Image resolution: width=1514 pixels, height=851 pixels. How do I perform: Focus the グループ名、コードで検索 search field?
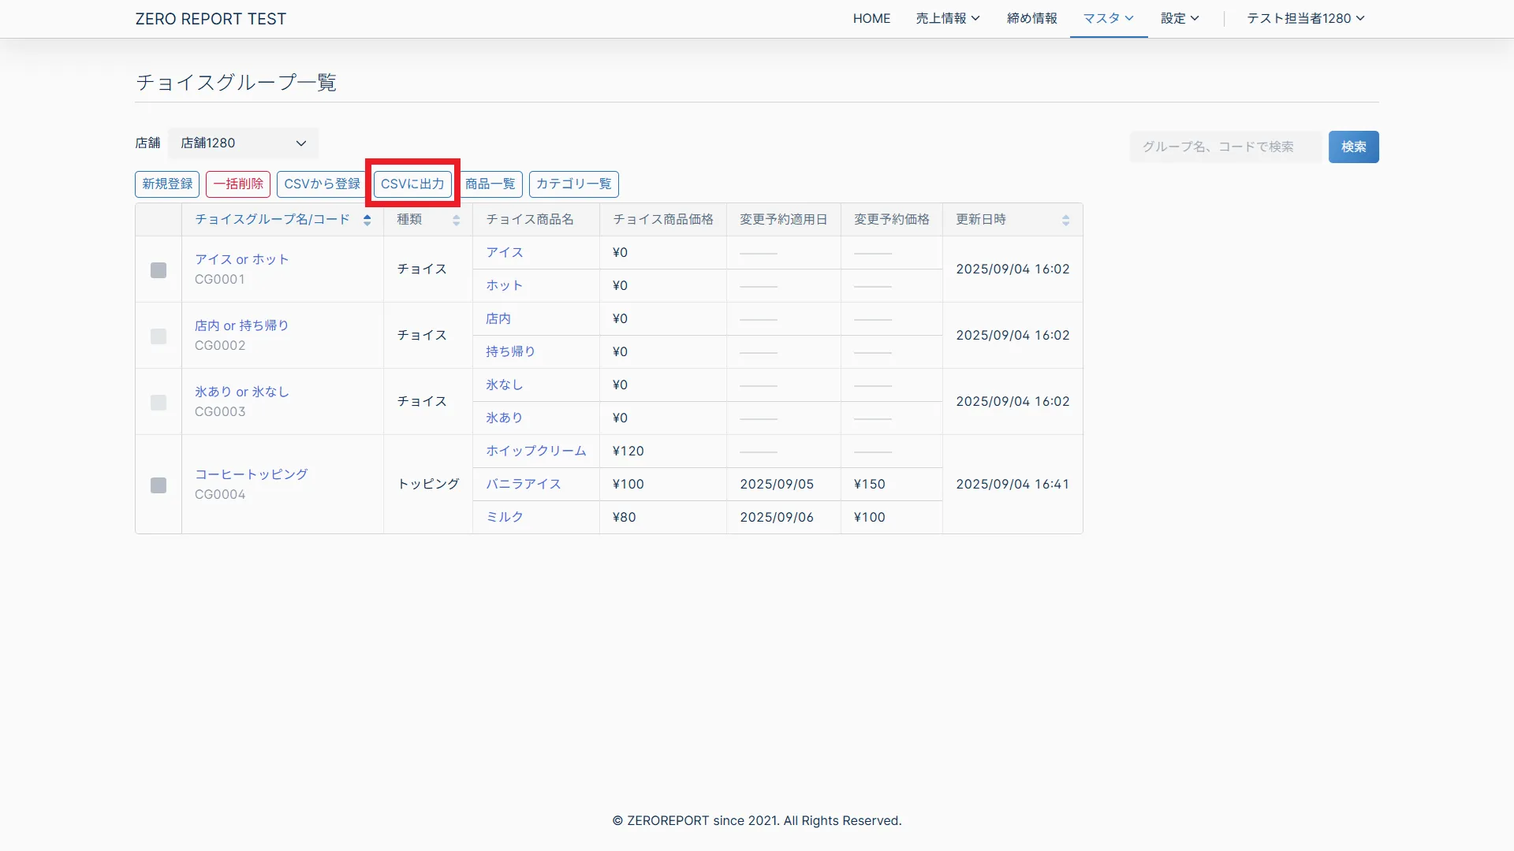pyautogui.click(x=1225, y=147)
